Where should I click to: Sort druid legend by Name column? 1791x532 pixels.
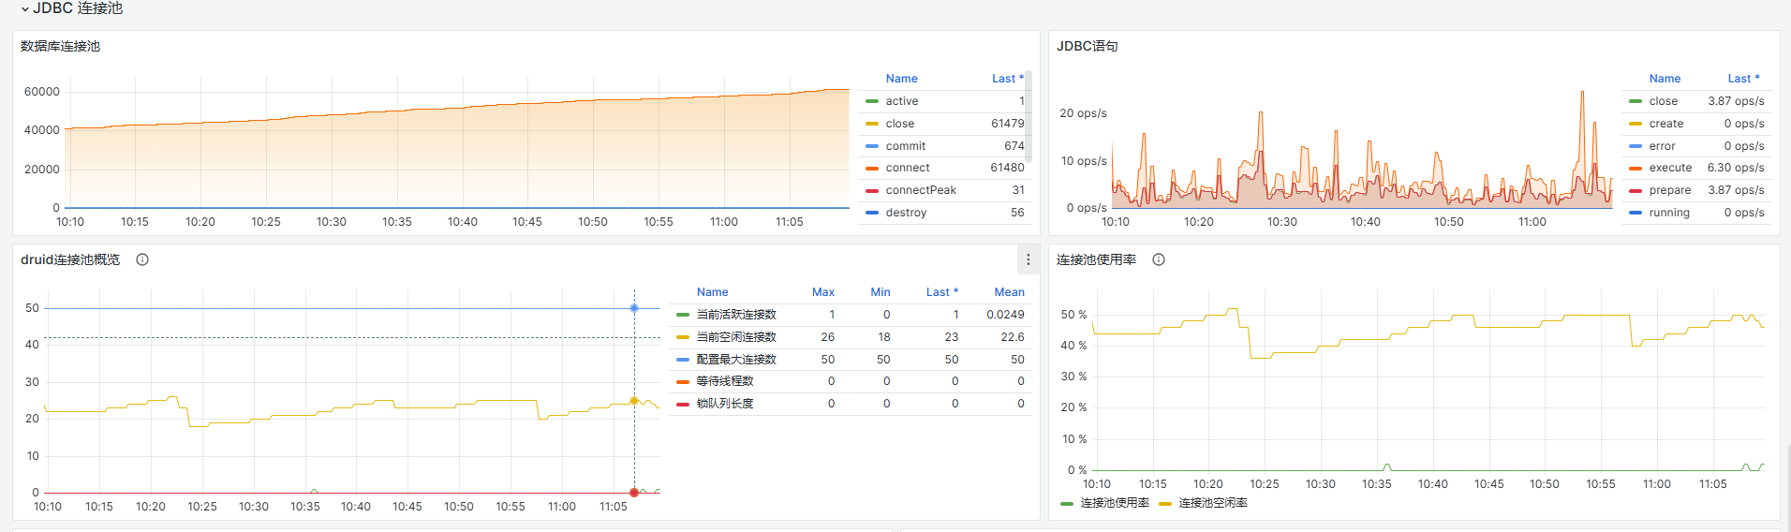point(712,292)
